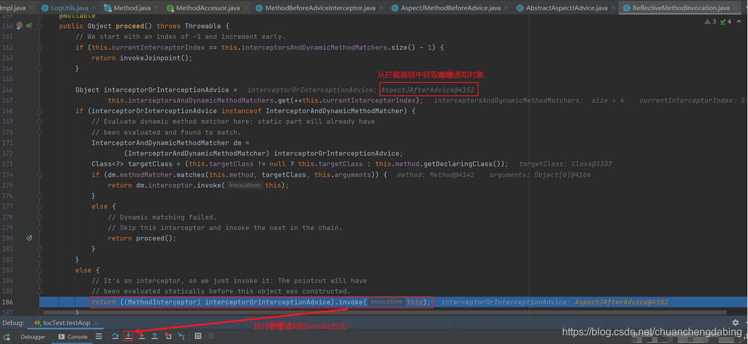The image size is (748, 344).
Task: Open the Debugger tab
Action: (x=33, y=336)
